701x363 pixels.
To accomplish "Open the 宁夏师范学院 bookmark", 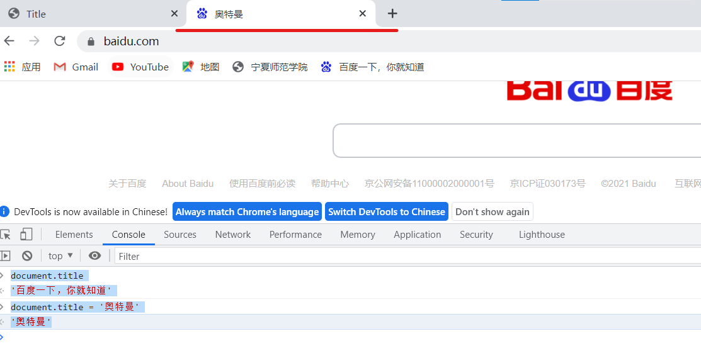I will point(270,67).
